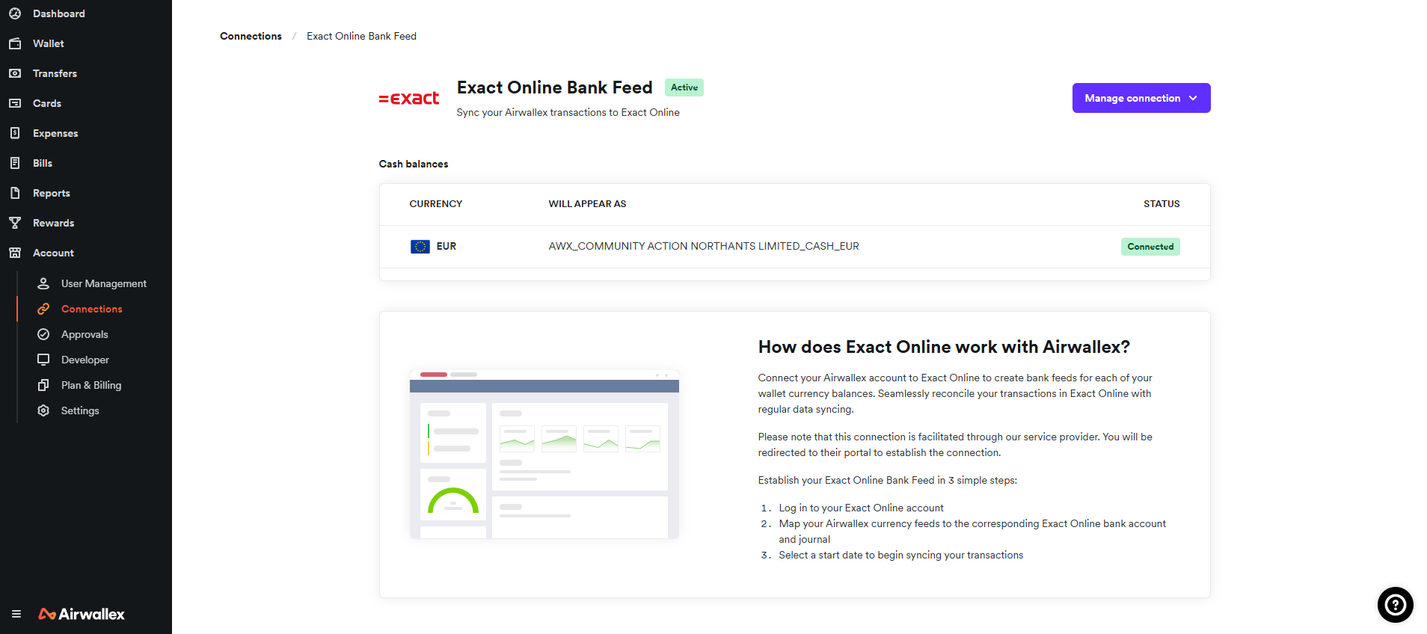Image resolution: width=1427 pixels, height=634 pixels.
Task: Click the Manage connection chevron arrow
Action: [x=1193, y=98]
